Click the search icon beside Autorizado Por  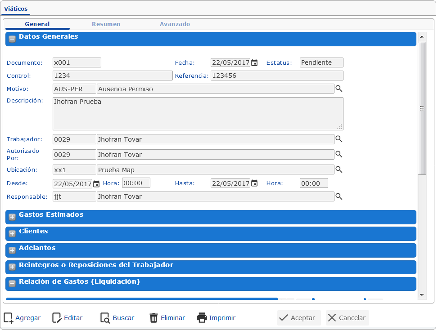click(339, 154)
